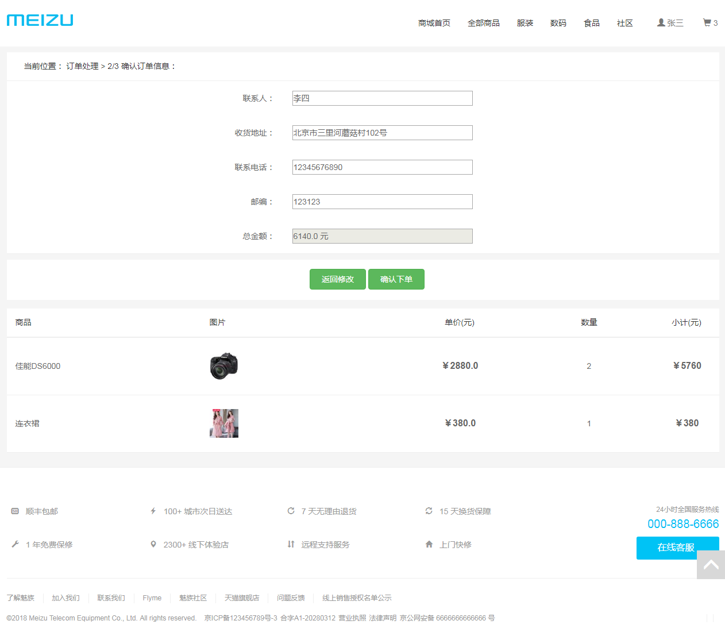The width and height of the screenshot is (725, 636).
Task: Click the 连衣裙 product name
Action: click(x=27, y=423)
